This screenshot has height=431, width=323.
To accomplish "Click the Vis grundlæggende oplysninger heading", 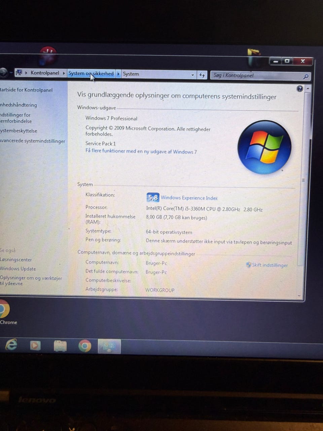I will coord(177,96).
